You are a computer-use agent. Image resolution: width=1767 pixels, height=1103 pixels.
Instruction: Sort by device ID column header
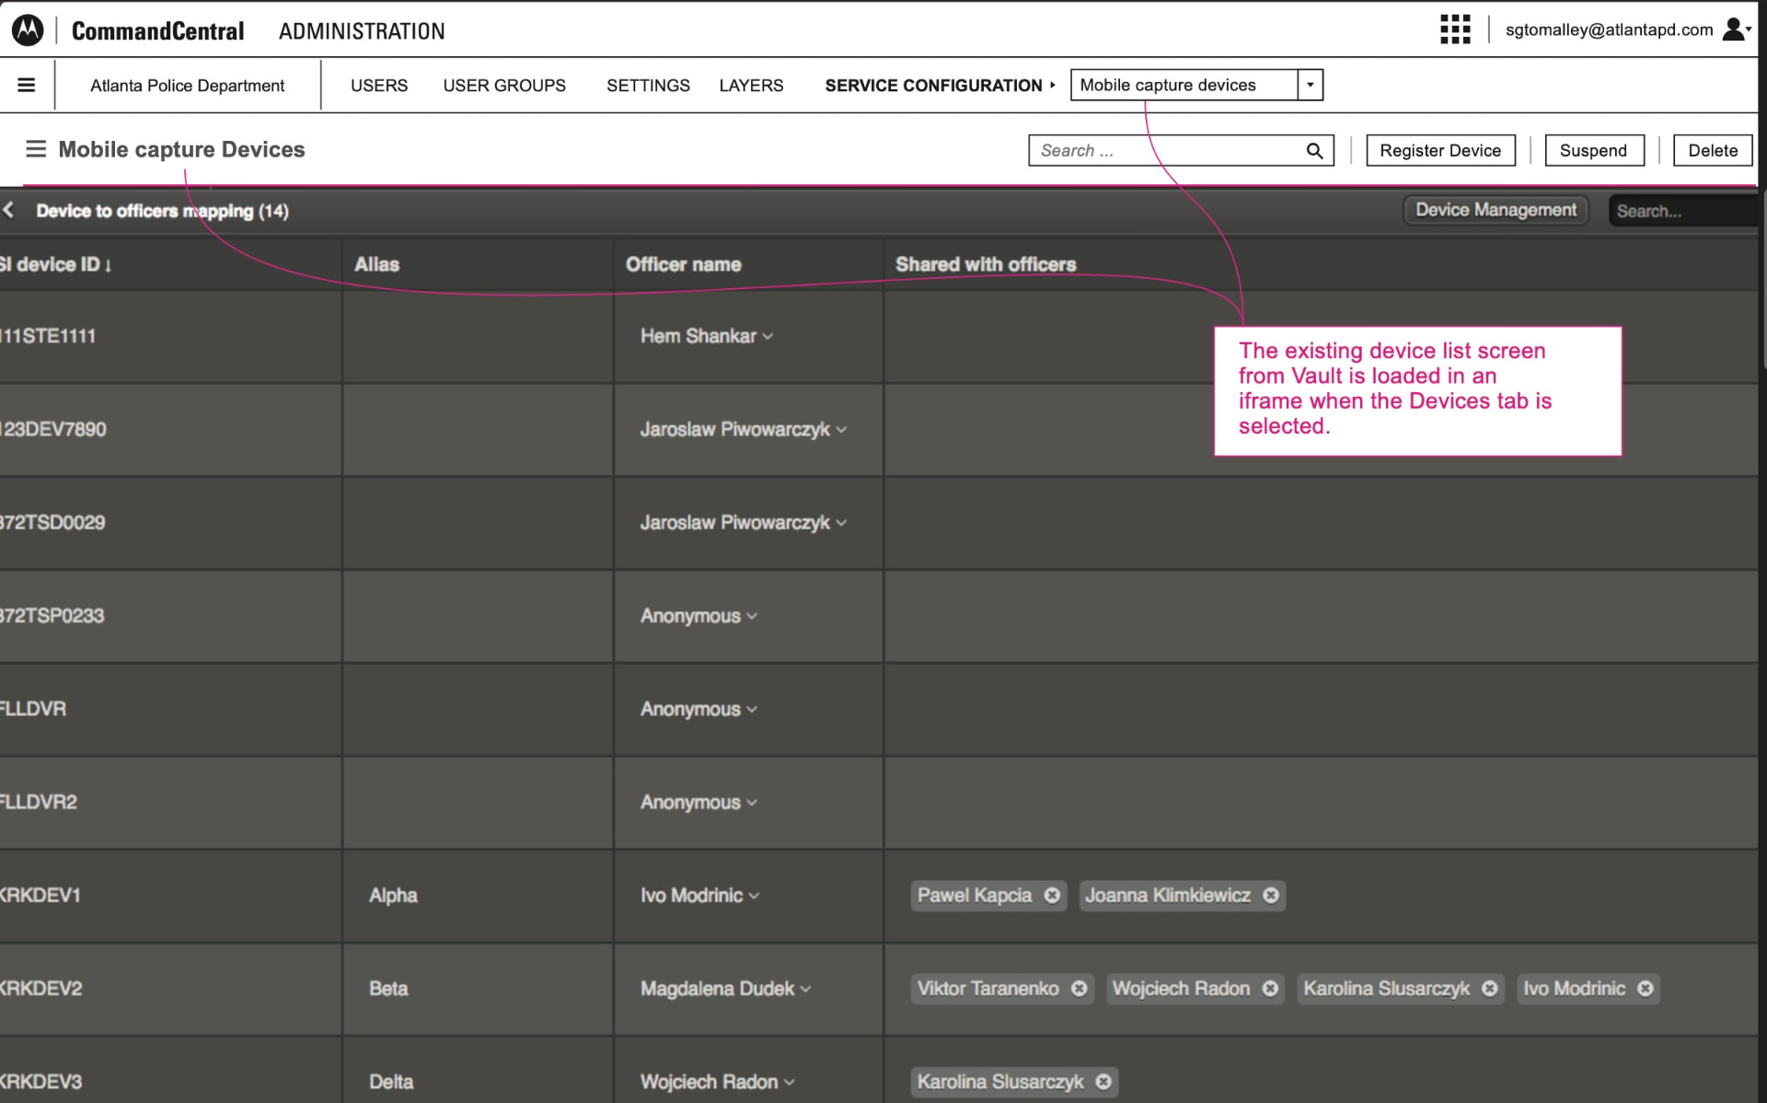[x=56, y=264]
